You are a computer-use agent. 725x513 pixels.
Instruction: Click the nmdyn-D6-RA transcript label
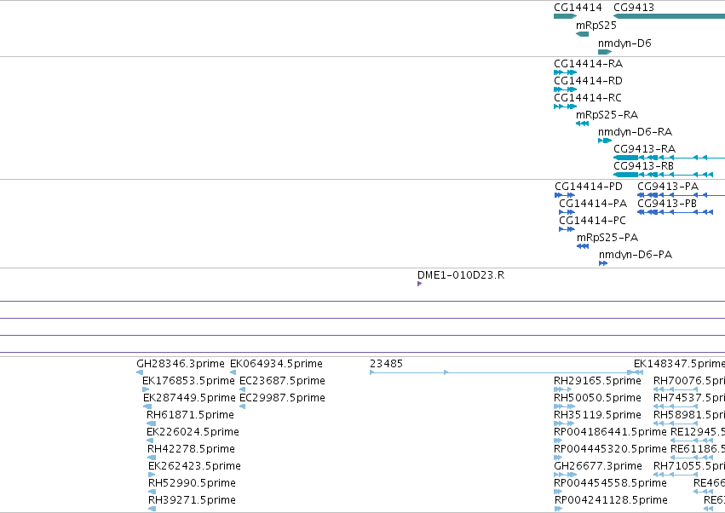[x=635, y=132]
